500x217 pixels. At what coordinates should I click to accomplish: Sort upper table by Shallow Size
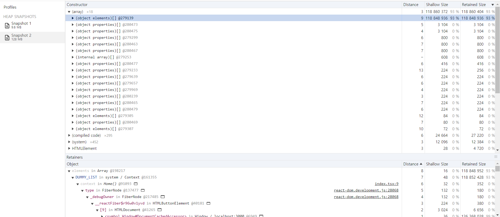click(442, 5)
